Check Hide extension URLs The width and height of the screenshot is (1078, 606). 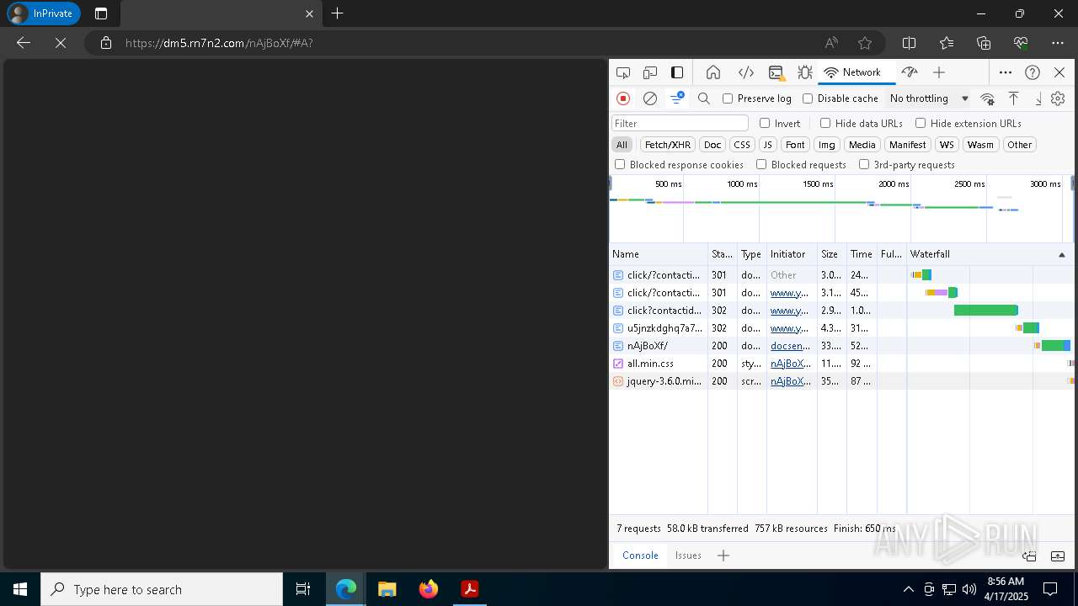point(921,123)
